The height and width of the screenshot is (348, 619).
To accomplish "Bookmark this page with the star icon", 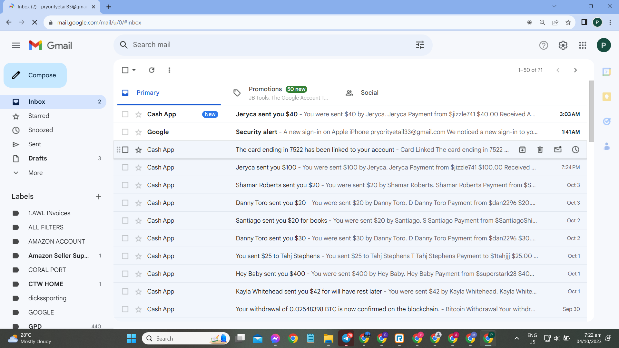I will pos(568,23).
